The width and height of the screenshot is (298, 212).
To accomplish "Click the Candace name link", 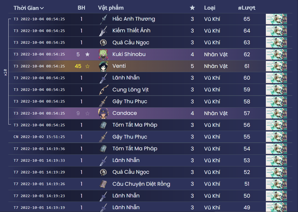I will (124, 113).
